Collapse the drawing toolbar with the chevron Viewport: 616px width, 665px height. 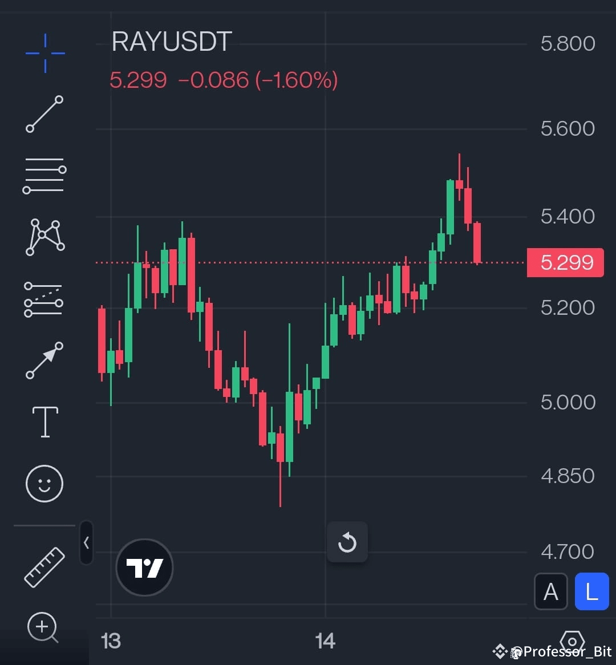click(86, 543)
